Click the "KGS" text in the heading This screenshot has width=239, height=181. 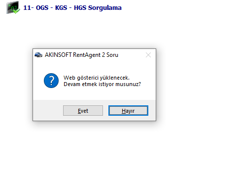point(61,8)
